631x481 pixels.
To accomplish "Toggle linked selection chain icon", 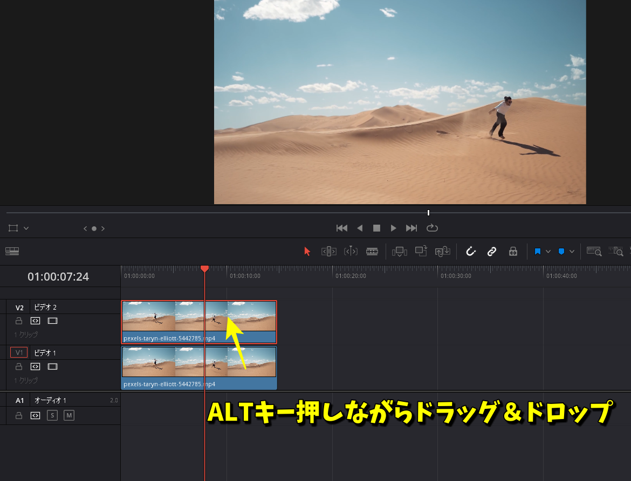I will point(491,251).
